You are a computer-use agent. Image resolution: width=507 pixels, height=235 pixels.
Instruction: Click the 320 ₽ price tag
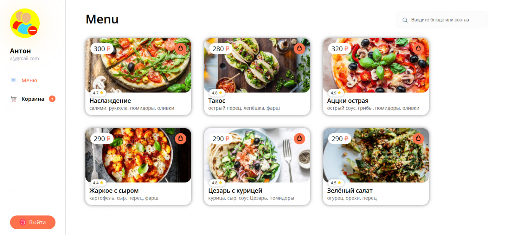339,49
